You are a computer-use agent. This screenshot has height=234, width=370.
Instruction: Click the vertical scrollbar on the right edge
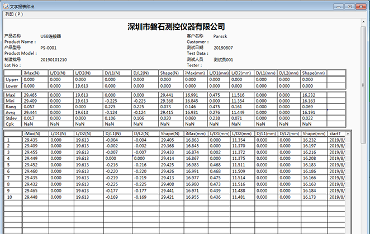pyautogui.click(x=366, y=112)
